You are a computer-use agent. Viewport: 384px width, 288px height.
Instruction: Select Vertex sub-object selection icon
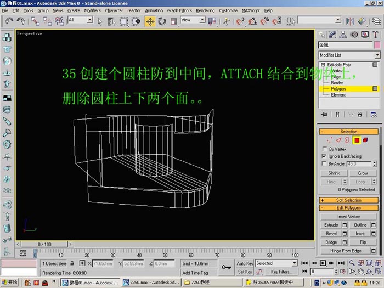pyautogui.click(x=330, y=140)
